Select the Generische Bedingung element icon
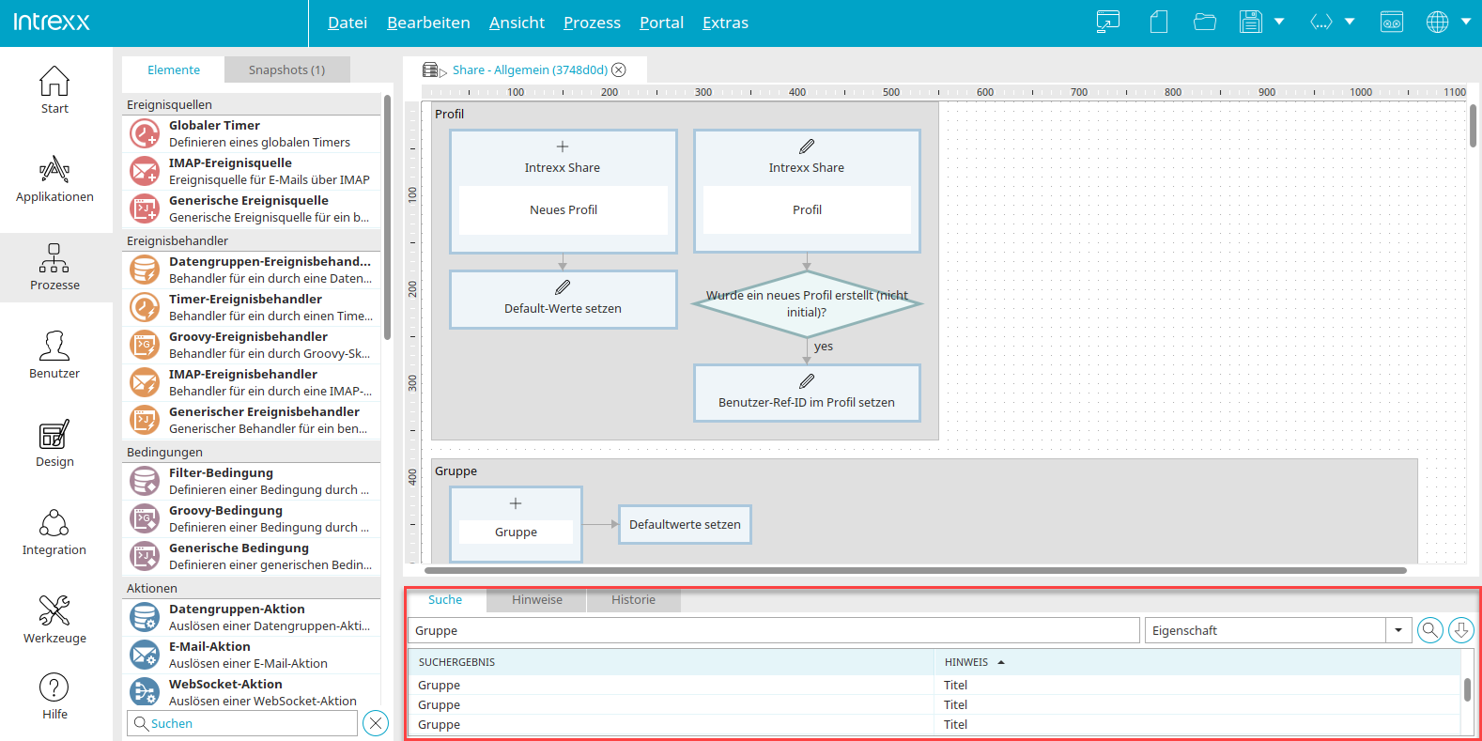Image resolution: width=1482 pixels, height=741 pixels. pos(145,556)
